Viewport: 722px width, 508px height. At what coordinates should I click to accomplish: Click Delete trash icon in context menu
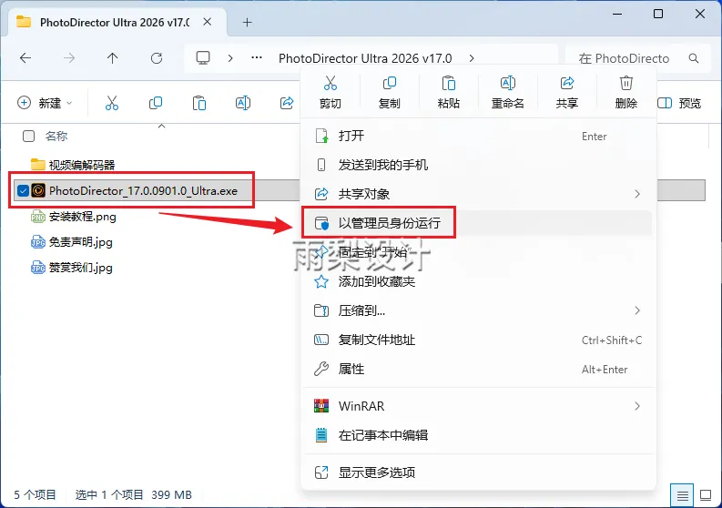625,84
